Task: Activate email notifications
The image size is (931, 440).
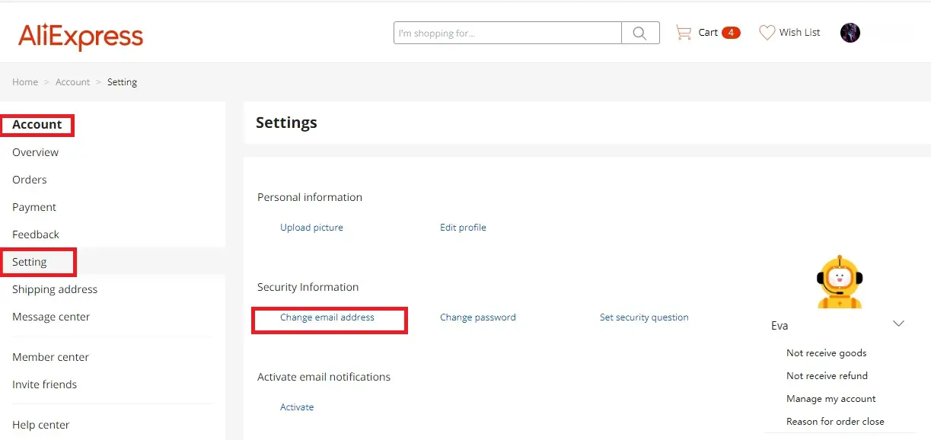Action: pos(297,407)
